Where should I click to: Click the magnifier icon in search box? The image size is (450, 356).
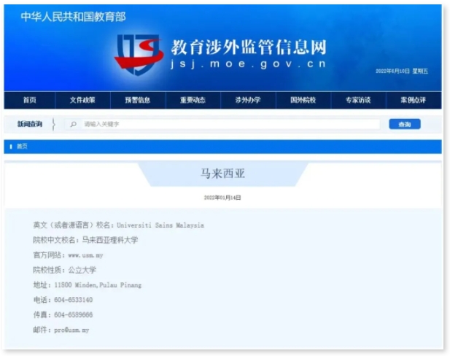(74, 124)
